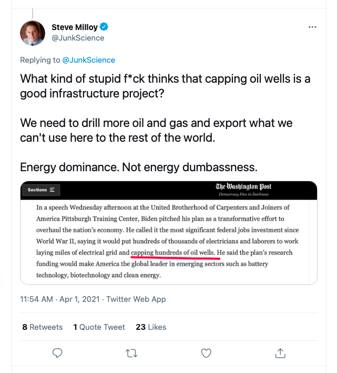
Task: Open the share tweet icon
Action: 281,352
